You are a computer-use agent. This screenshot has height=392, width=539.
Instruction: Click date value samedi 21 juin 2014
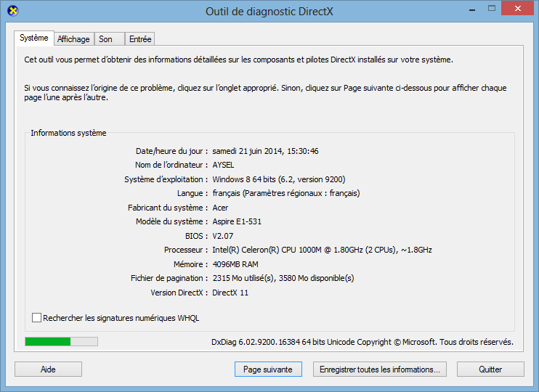(265, 151)
